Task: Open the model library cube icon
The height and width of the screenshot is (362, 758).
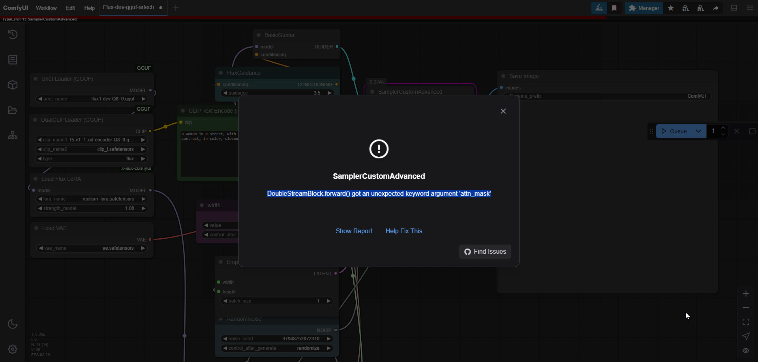Action: (x=13, y=85)
